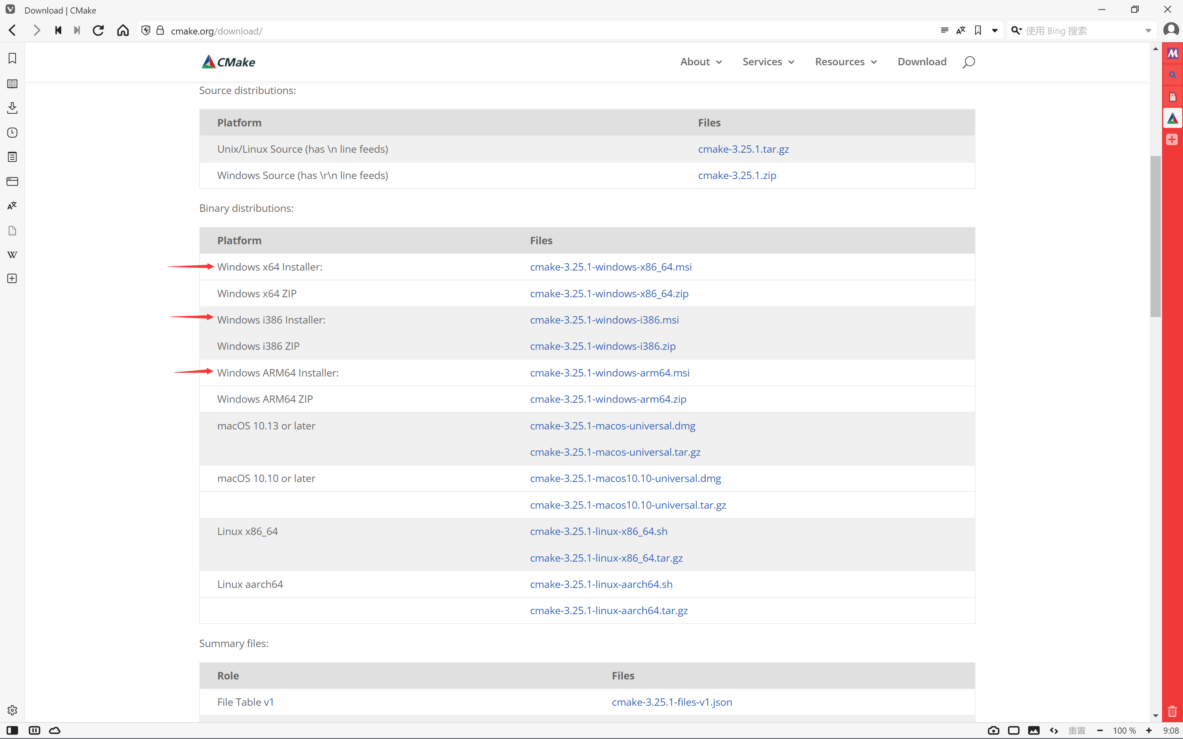Download cmake-3.25.1.tar.gz source
This screenshot has width=1183, height=739.
point(743,149)
